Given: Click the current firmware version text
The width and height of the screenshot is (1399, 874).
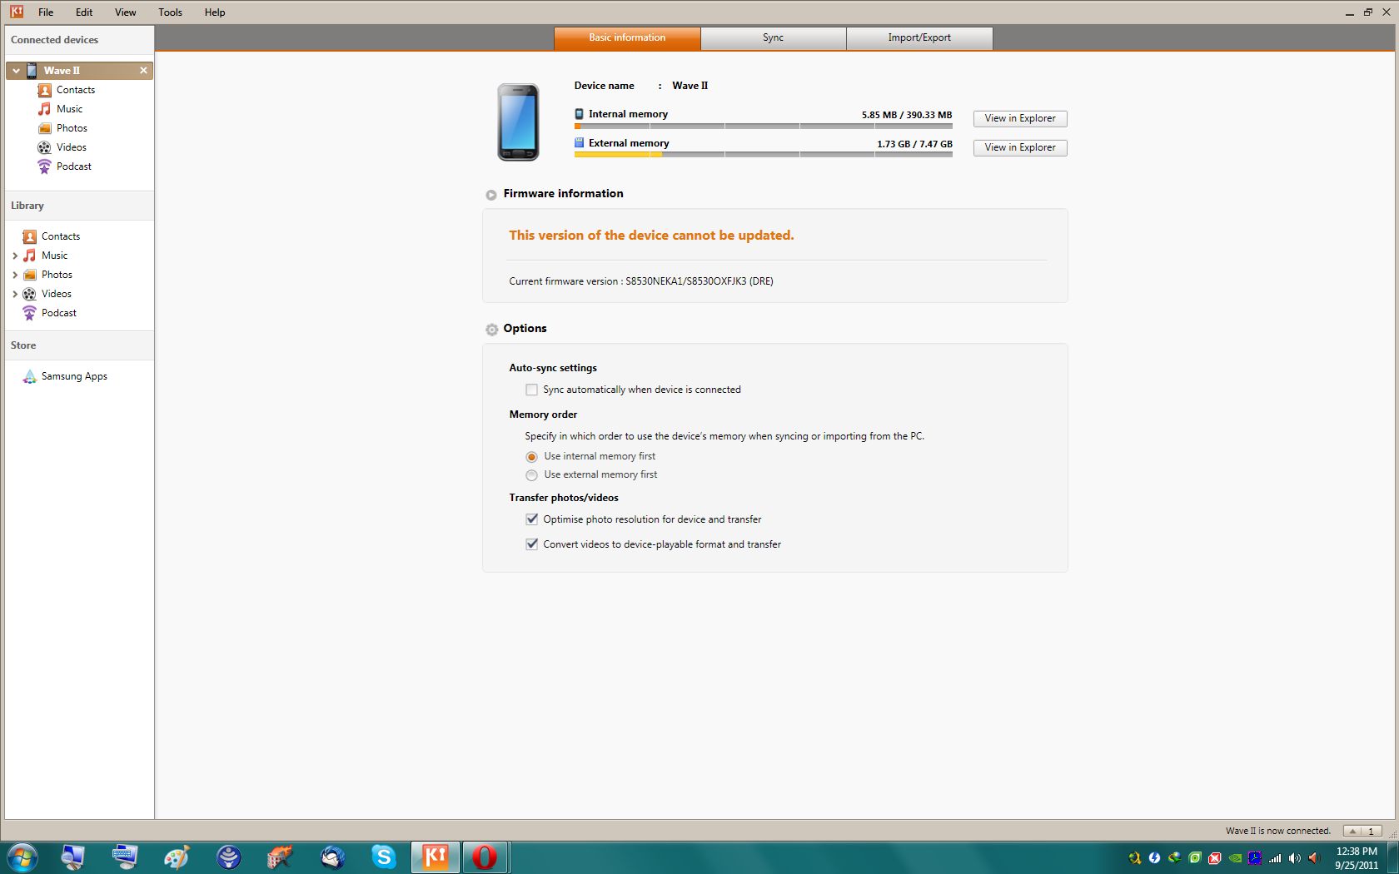Looking at the screenshot, I should [x=641, y=281].
